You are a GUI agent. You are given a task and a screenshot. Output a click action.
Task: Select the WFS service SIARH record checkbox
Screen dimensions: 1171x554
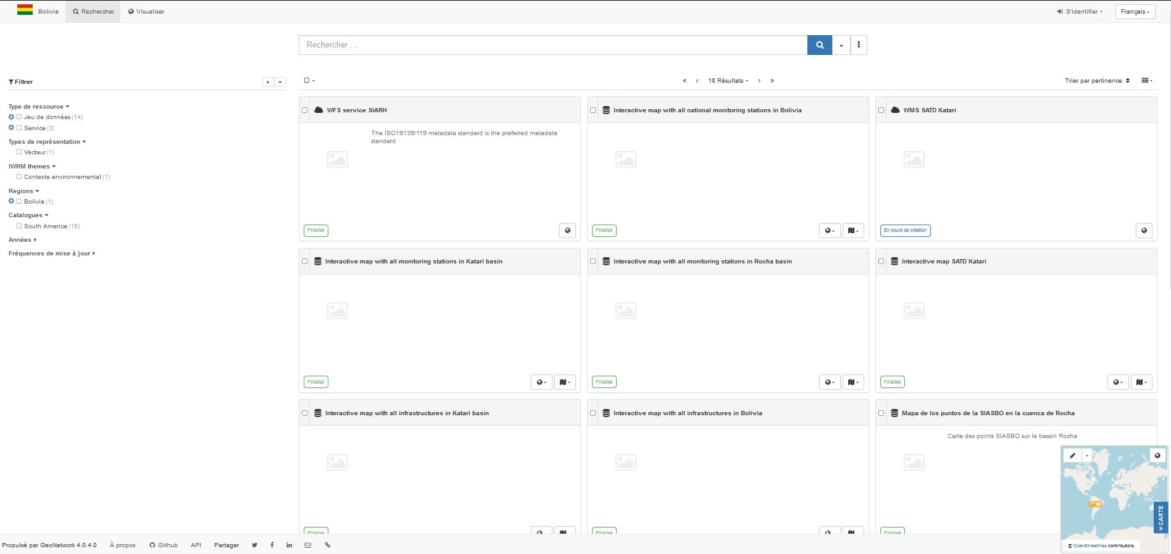click(x=304, y=110)
